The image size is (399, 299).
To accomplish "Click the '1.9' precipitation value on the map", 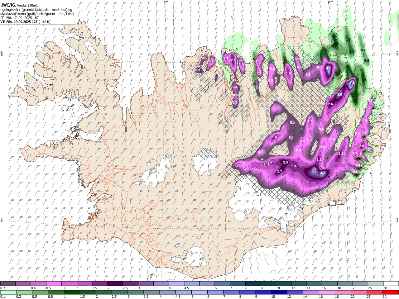I will point(288,73).
